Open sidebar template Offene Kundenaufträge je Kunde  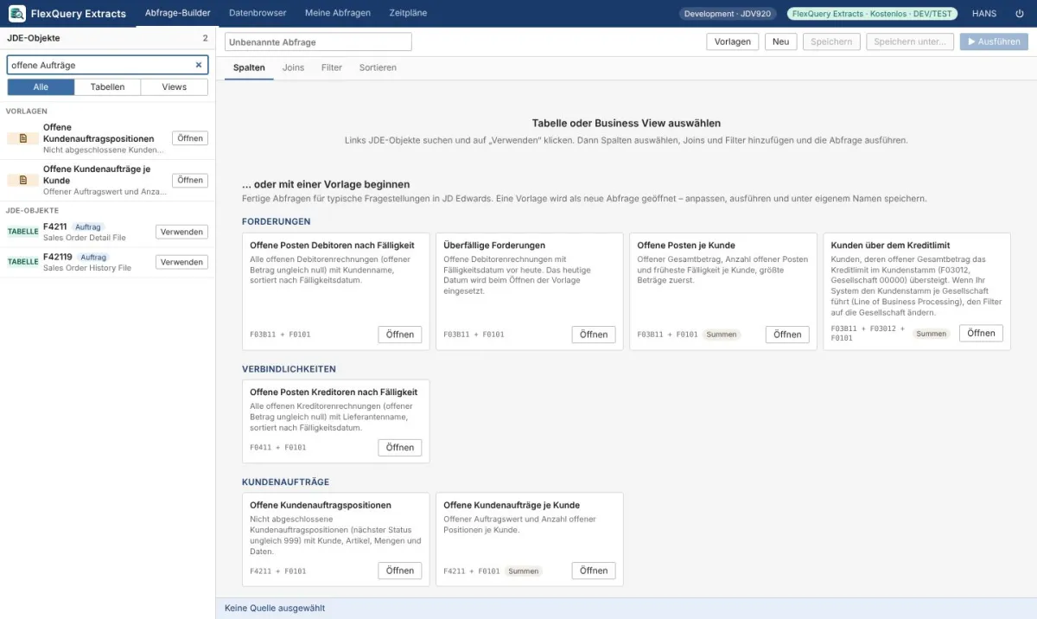coord(190,180)
